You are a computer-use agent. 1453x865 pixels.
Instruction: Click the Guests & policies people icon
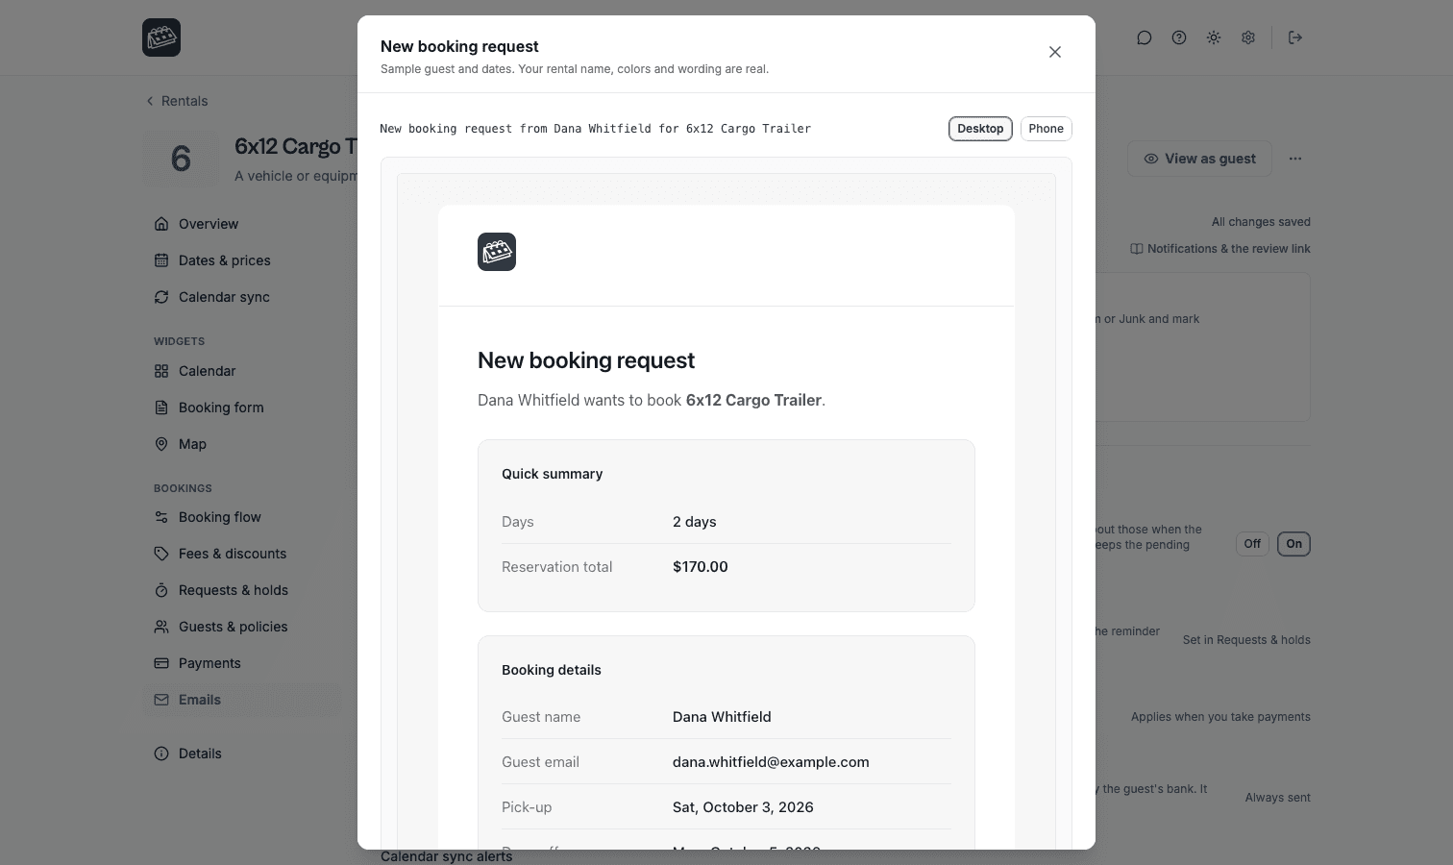pos(161,627)
